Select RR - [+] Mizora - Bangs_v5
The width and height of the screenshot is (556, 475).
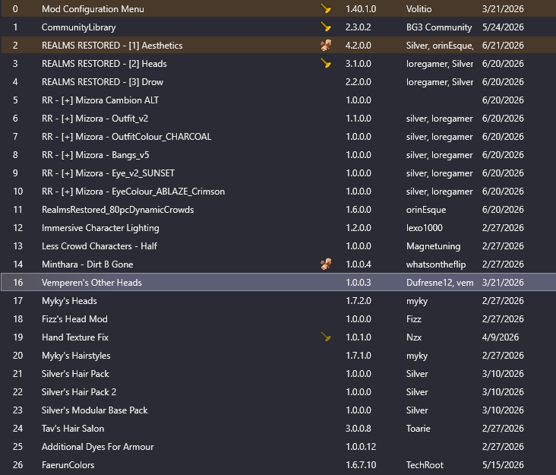pos(96,155)
